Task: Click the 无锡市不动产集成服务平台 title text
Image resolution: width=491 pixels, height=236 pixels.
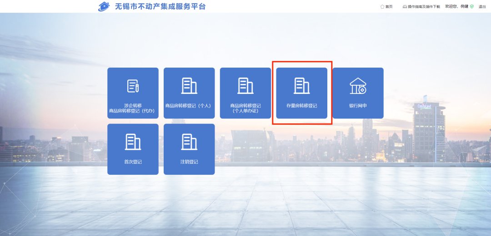Action: (x=160, y=6)
